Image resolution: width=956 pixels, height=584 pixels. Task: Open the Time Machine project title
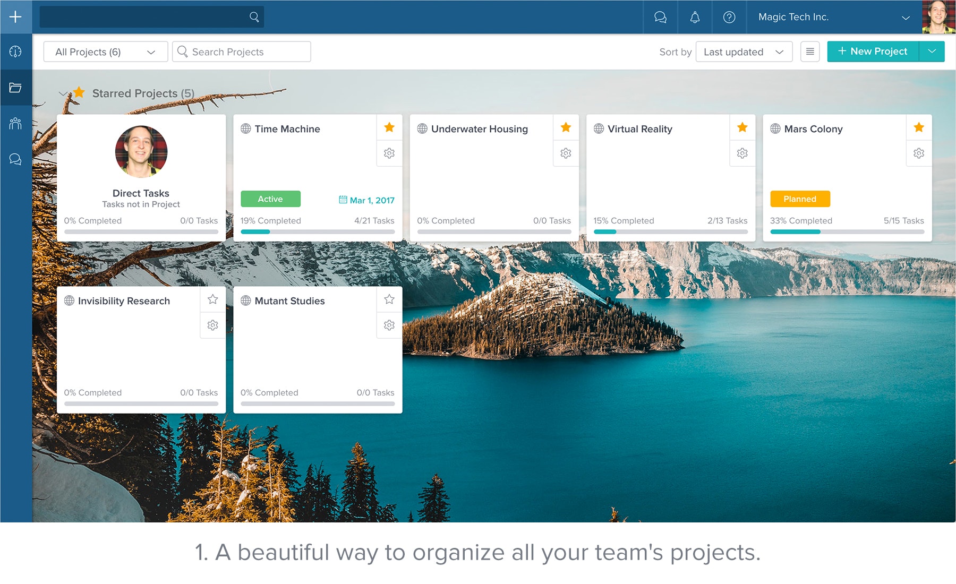point(287,129)
